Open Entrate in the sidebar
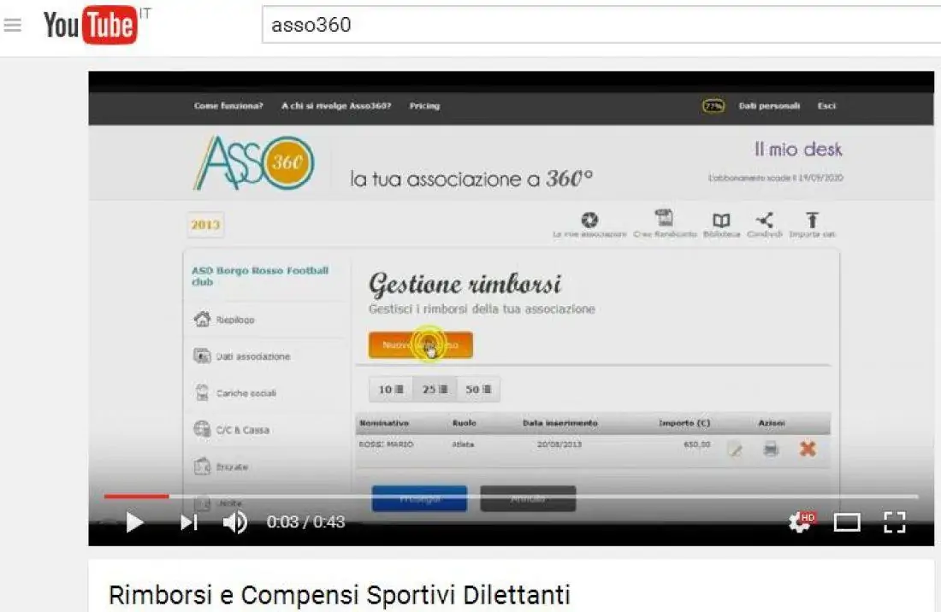The width and height of the screenshot is (941, 612). (221, 467)
